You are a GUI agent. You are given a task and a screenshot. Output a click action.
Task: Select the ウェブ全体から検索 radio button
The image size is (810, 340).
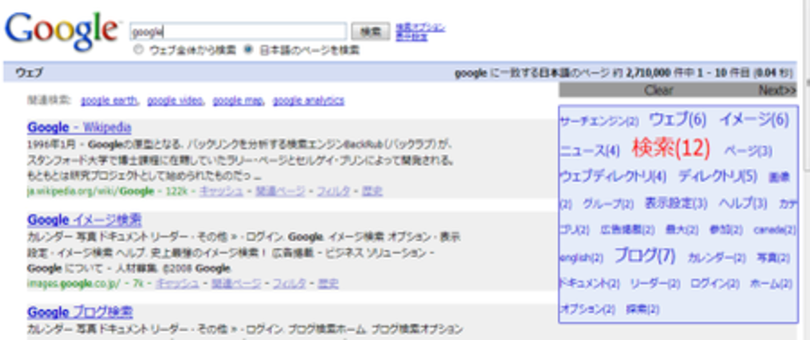(139, 49)
